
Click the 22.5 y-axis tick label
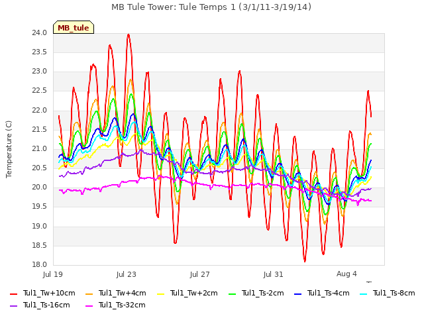click(x=40, y=91)
